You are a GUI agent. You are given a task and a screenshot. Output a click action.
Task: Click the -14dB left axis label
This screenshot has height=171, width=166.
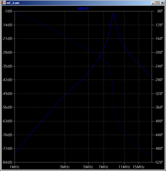(x=7, y=25)
